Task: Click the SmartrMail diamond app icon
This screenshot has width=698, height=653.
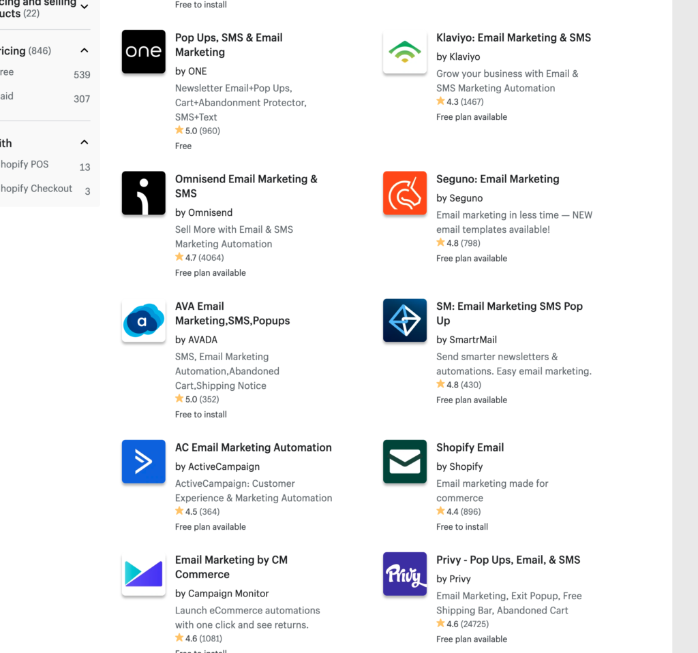Action: (x=405, y=320)
